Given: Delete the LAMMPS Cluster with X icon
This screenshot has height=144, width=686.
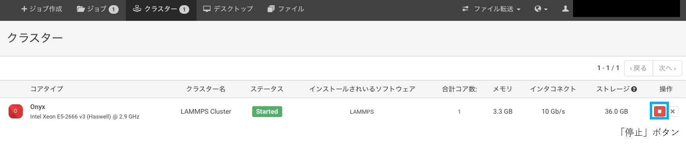Looking at the screenshot, I should [672, 112].
